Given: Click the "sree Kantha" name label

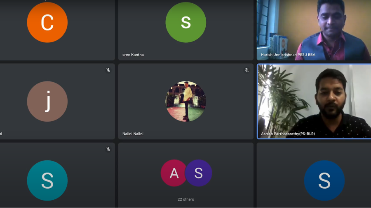Looking at the screenshot, I should [x=133, y=55].
